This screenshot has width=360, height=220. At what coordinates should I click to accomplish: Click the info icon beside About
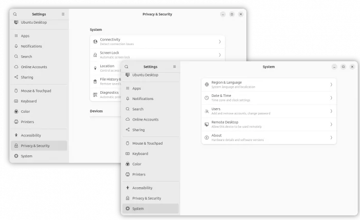pyautogui.click(x=207, y=137)
